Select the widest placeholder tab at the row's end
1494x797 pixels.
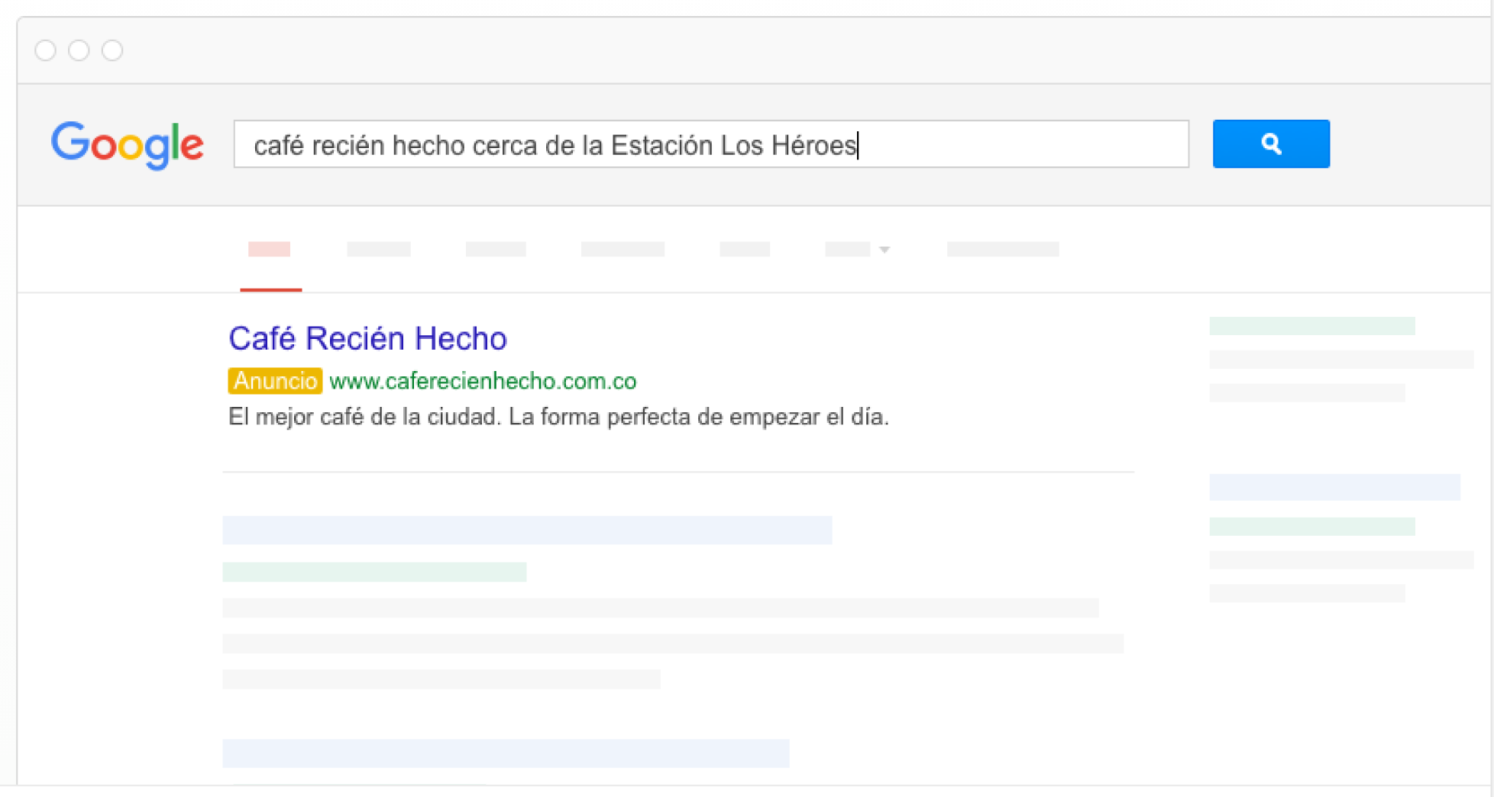tap(1002, 250)
